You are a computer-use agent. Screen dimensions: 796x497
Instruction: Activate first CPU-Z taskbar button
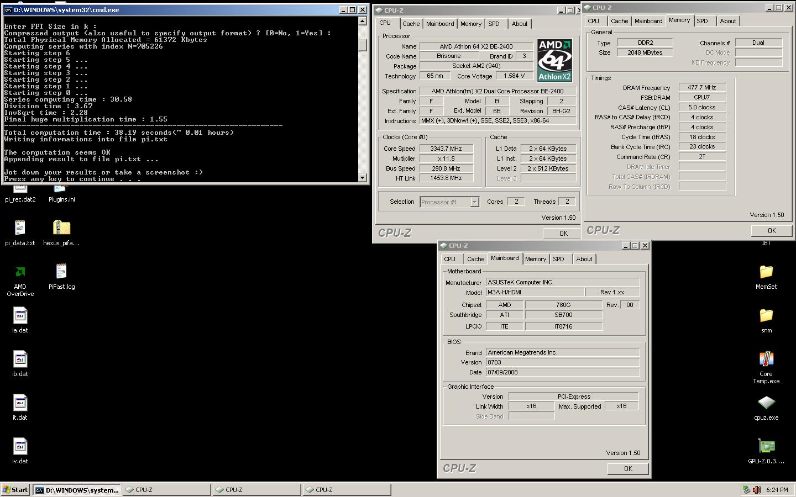pos(166,490)
